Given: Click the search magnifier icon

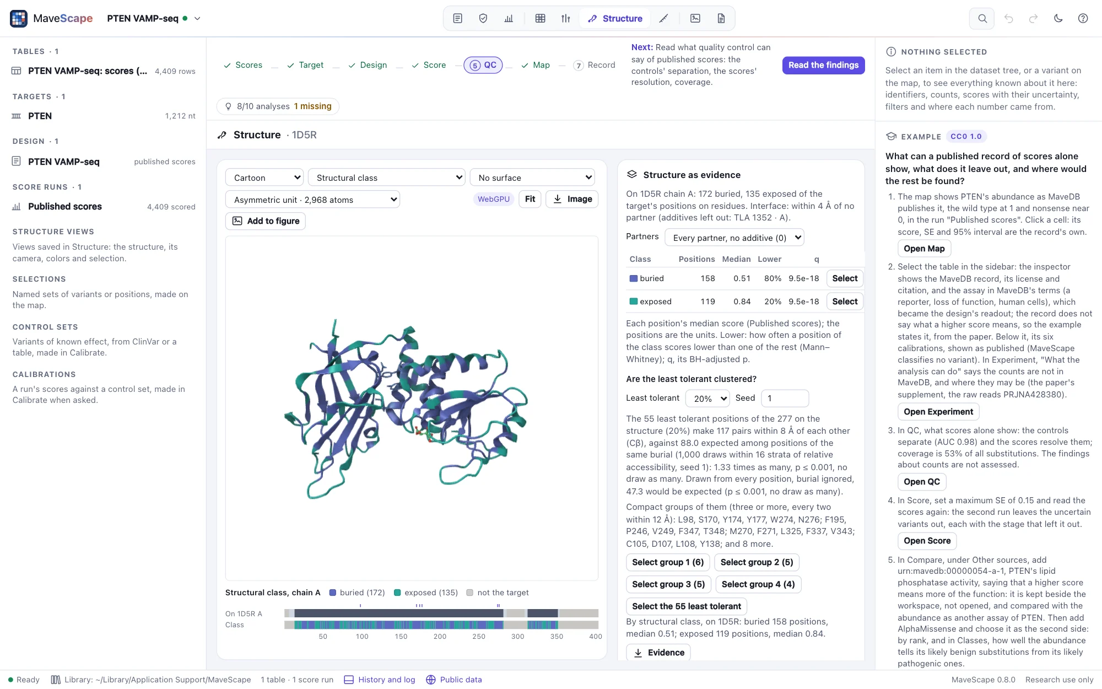Looking at the screenshot, I should point(982,18).
